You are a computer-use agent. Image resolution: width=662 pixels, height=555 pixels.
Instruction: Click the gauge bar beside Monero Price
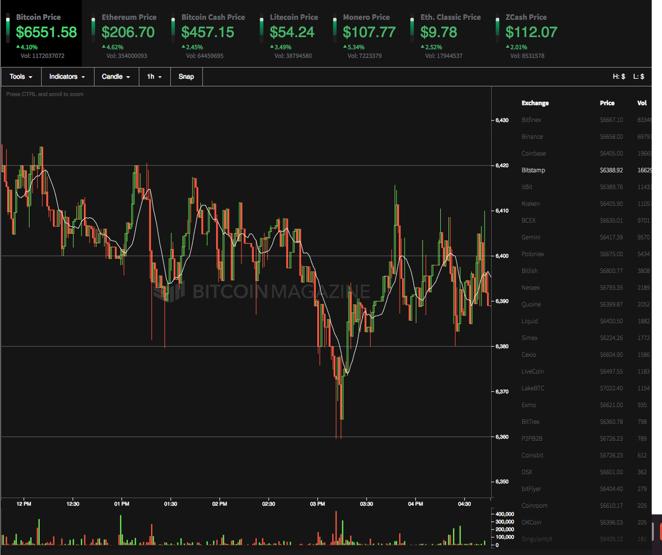click(x=335, y=29)
